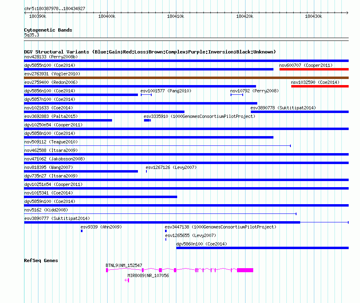
Task: Click the first BTNL9 exon block
Action: coord(107,270)
